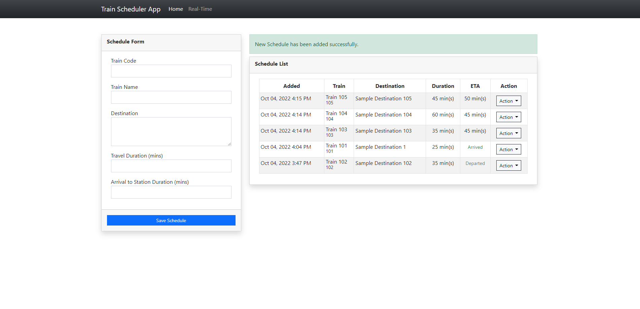Click the Schedule List panel header
Image resolution: width=640 pixels, height=309 pixels.
pos(271,64)
